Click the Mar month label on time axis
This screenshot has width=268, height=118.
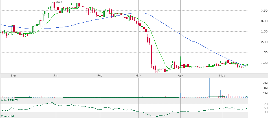point(138,75)
